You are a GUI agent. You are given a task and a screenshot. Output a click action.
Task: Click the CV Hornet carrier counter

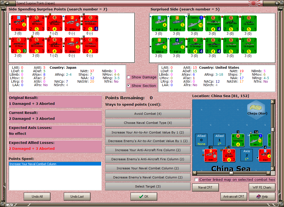point(213,45)
